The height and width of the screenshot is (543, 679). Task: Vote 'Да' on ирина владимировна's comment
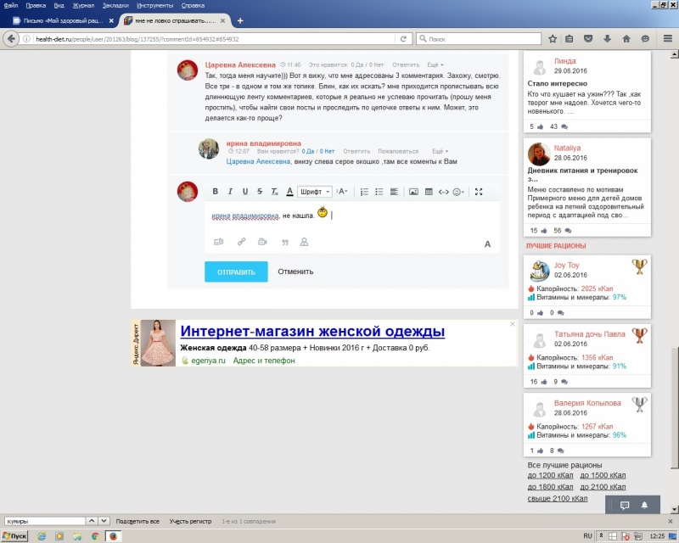306,151
